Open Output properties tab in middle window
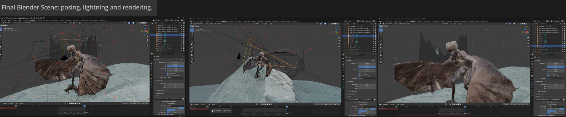This screenshot has width=566, height=117. [343, 64]
